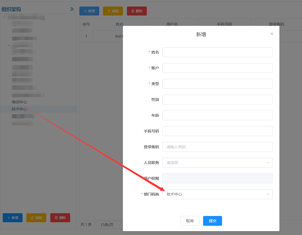Click the top toolbar 新增 button
Image resolution: width=302 pixels, height=235 pixels.
click(89, 11)
